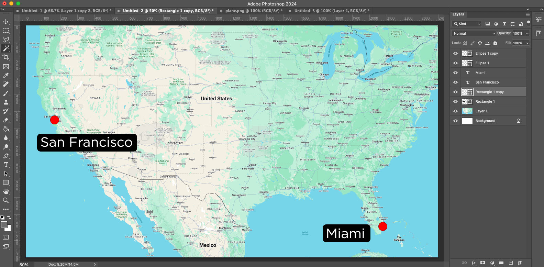The image size is (544, 267).
Task: Hide the Layer 1 map layer
Action: pyautogui.click(x=455, y=111)
